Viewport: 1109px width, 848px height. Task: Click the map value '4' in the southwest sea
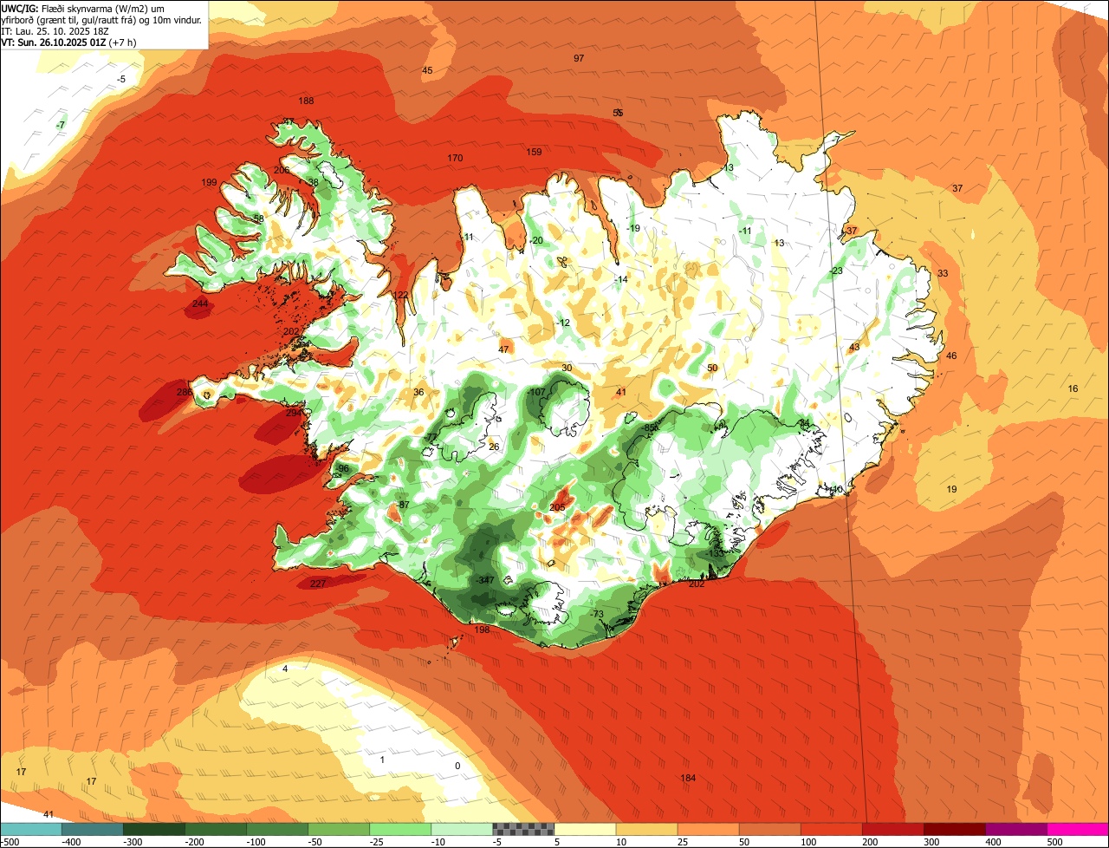tap(284, 669)
